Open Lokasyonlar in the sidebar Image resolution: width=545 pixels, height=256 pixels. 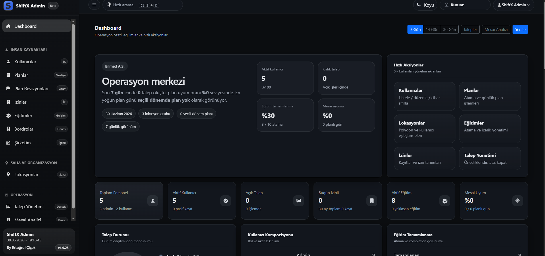[37, 174]
